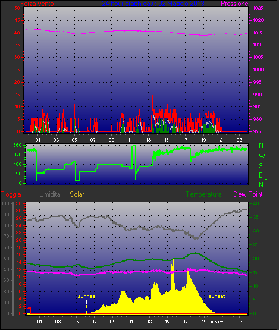
Task: Click the Solar legend label
Action: [x=77, y=194]
